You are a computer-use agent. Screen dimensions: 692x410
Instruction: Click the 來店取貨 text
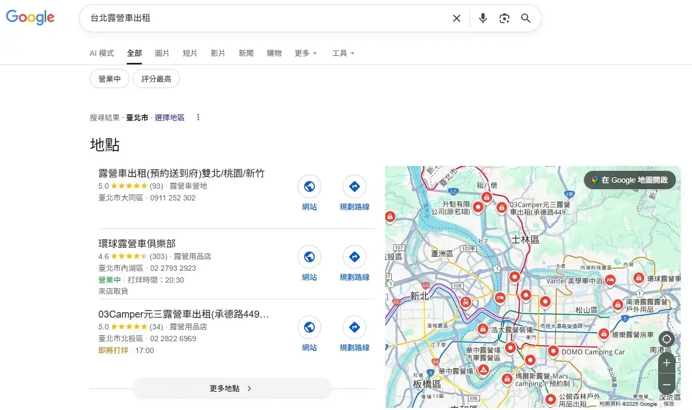coord(113,291)
